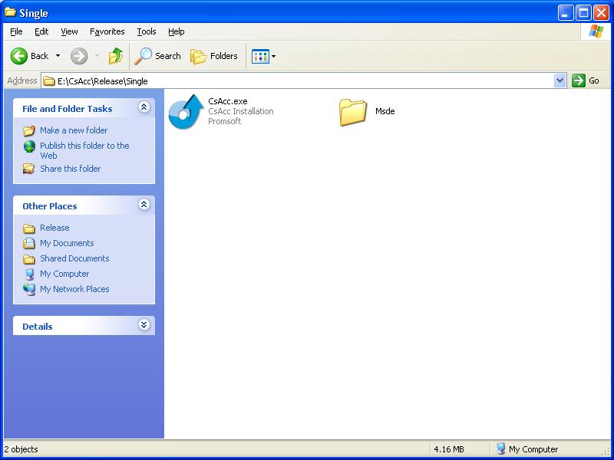Expand the address bar dropdown arrow
Screen dimensions: 614x460
point(560,80)
